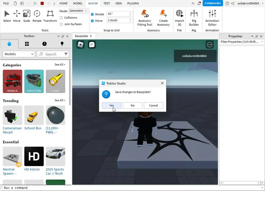The image size is (265, 199).
Task: Open the search filter funnel icon
Action: point(66,54)
